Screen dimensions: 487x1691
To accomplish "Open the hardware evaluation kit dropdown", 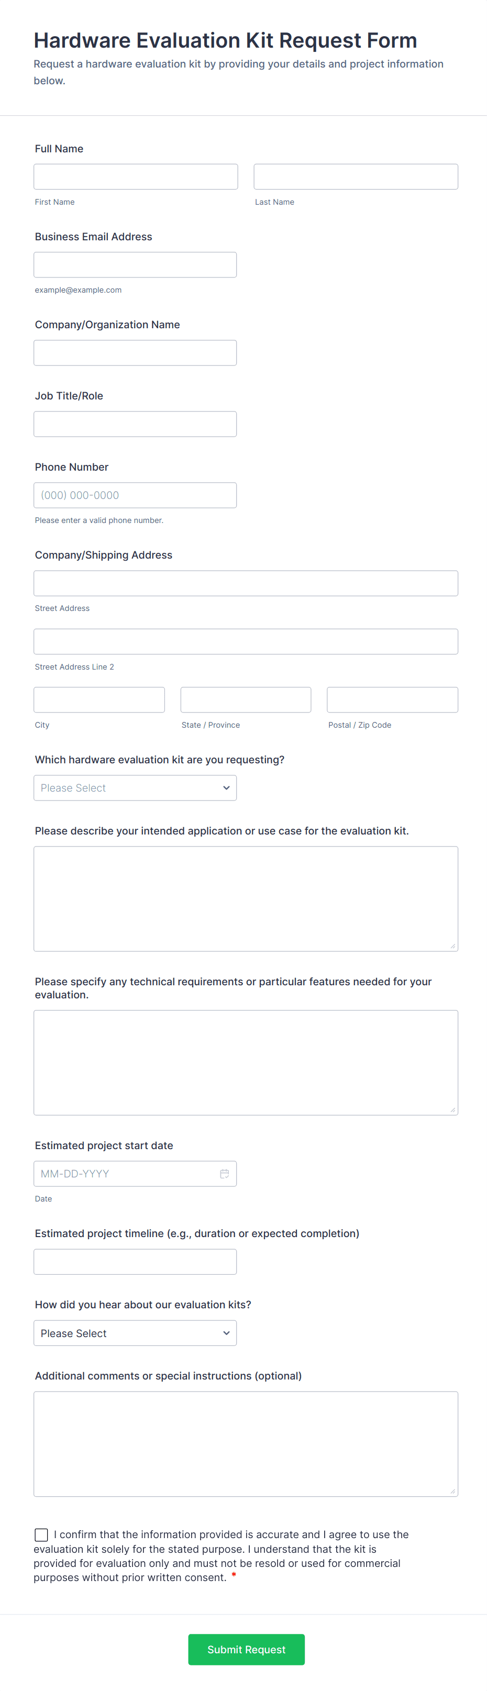I will [135, 788].
